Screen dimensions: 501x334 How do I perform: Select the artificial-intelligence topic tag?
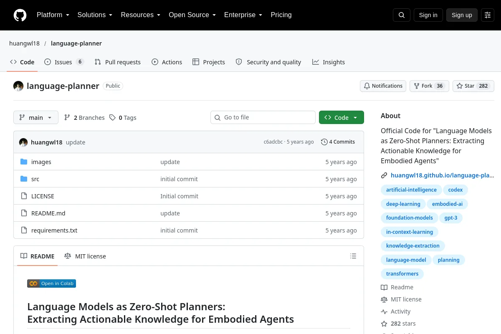411,190
